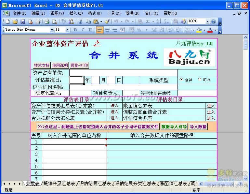Switch to the 账面值汇总表 sheet tab
The width and height of the screenshot is (250, 194).
pyautogui.click(x=173, y=184)
